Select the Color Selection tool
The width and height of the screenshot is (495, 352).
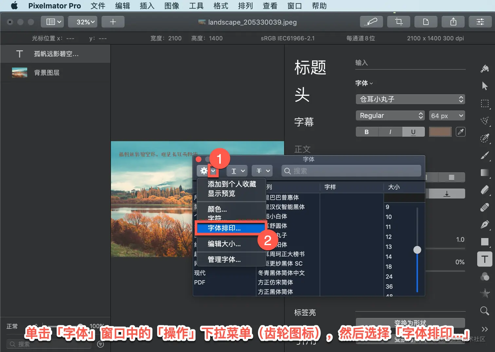click(x=485, y=138)
